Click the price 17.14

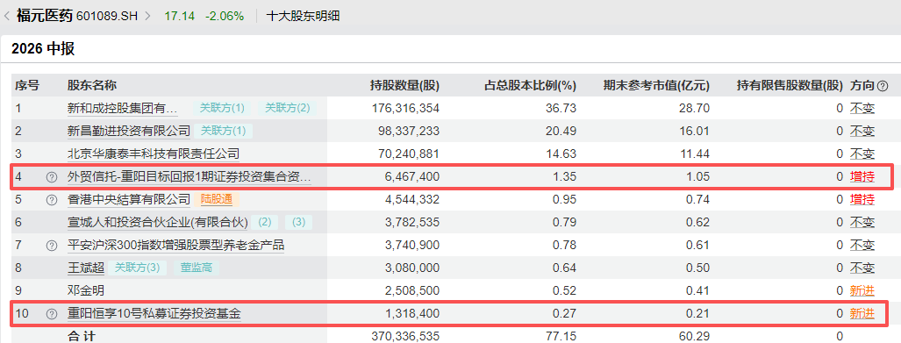point(179,16)
